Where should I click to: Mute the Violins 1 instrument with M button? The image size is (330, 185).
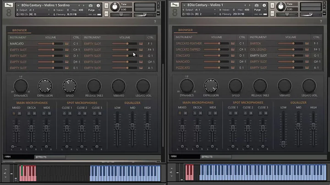272,14
